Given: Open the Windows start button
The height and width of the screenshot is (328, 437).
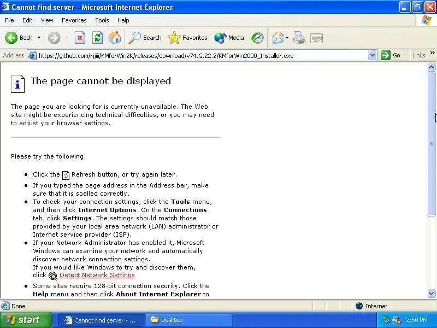Looking at the screenshot, I should (26, 320).
